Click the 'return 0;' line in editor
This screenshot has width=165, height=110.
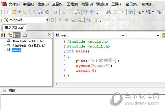(x=86, y=70)
